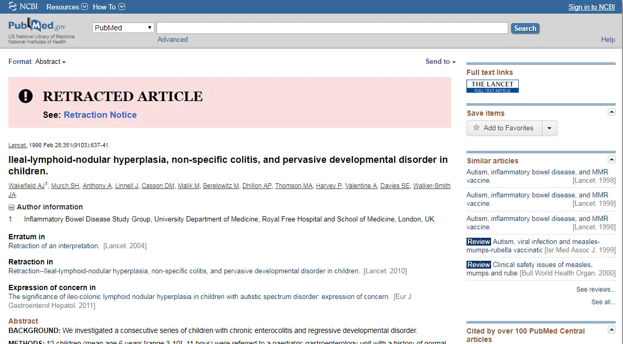The height and width of the screenshot is (344, 623).
Task: Open author Valentine A
Action: click(361, 185)
